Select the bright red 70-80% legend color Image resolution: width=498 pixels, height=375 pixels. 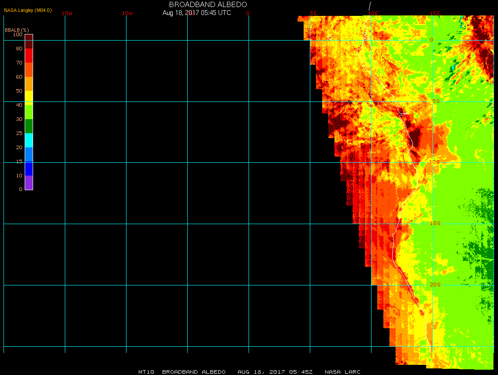[29, 56]
